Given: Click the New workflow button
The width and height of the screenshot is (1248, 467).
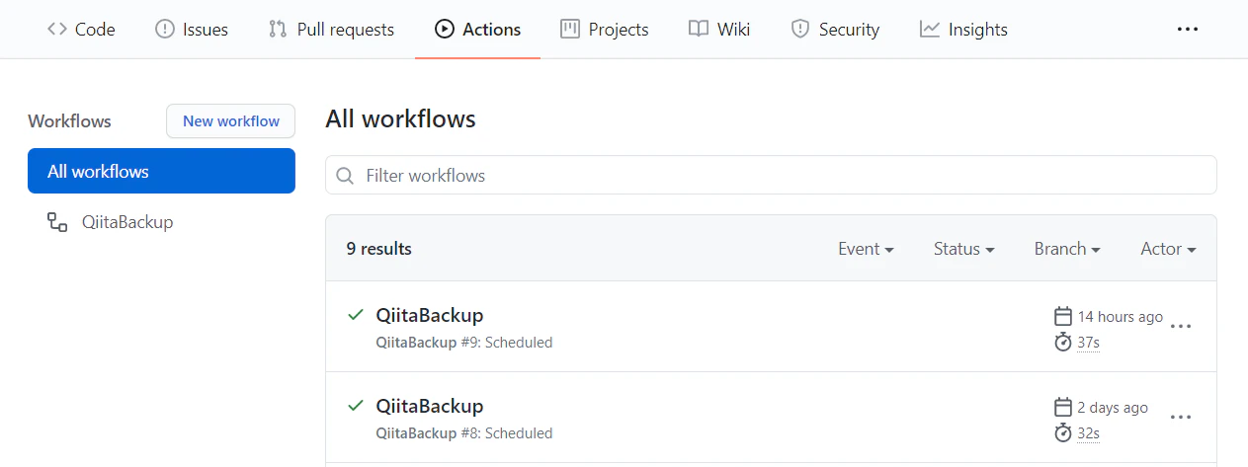Looking at the screenshot, I should [x=231, y=121].
